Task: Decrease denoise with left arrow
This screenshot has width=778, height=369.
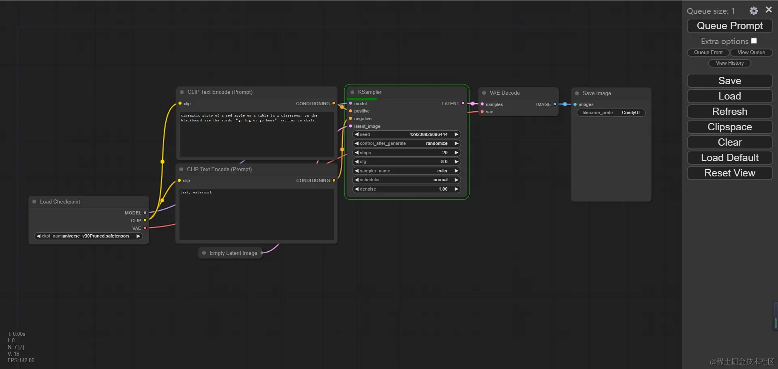Action: [357, 189]
